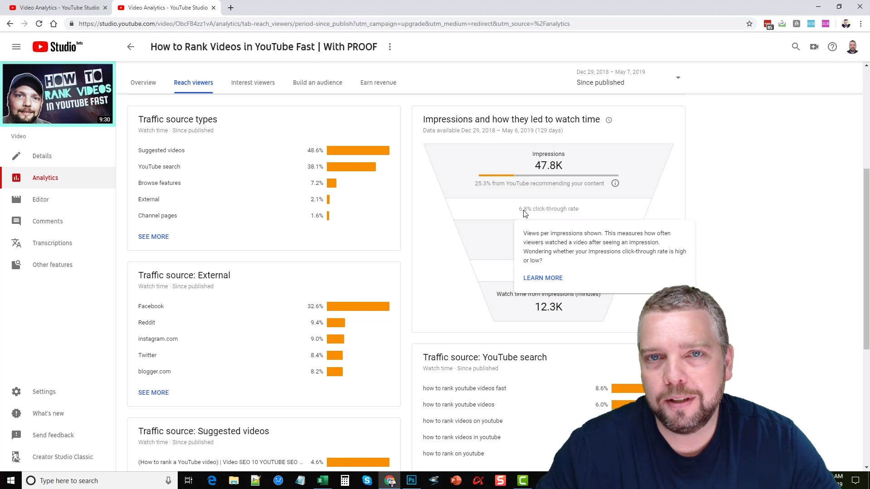Click the Channel pages traffic source row

[264, 216]
